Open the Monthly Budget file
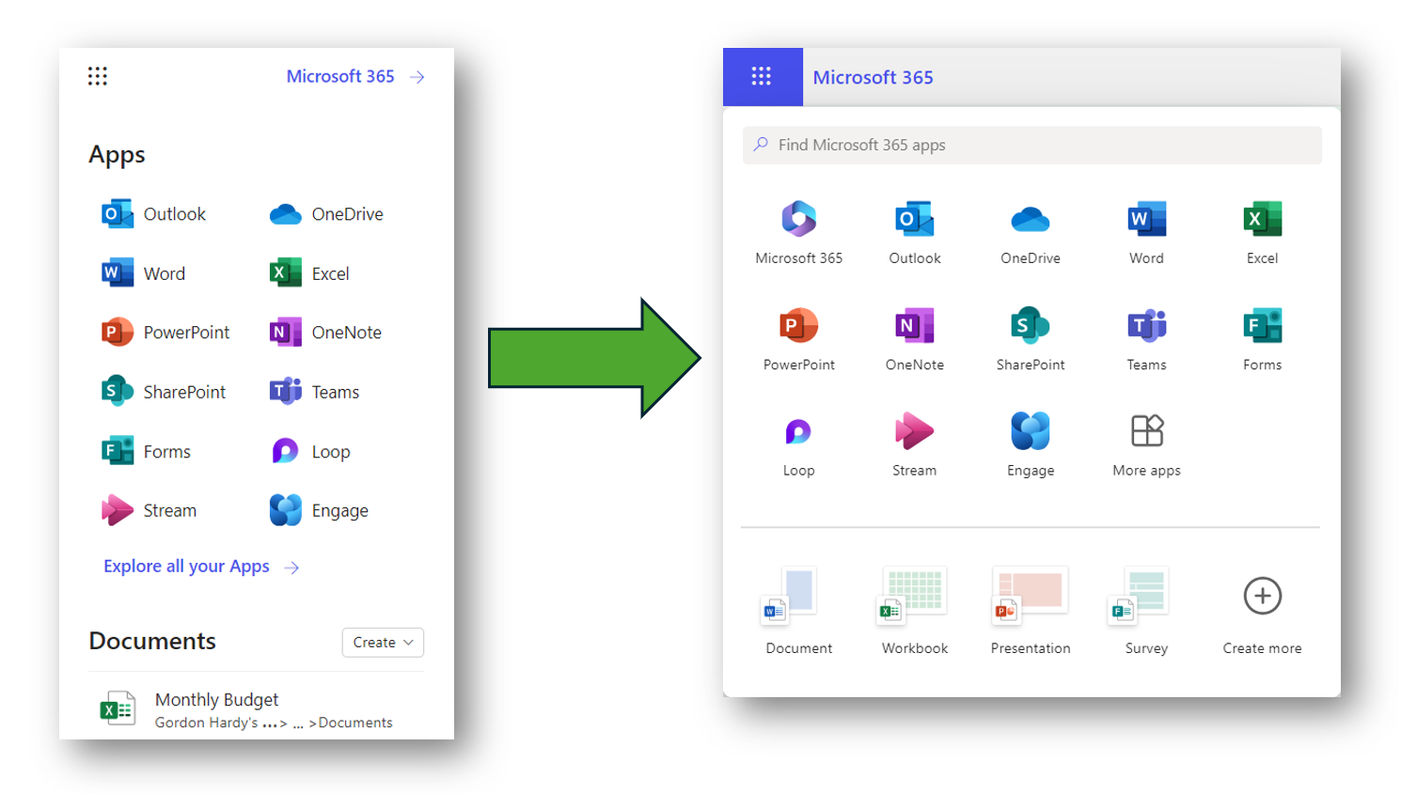This screenshot has width=1401, height=793. 216,699
